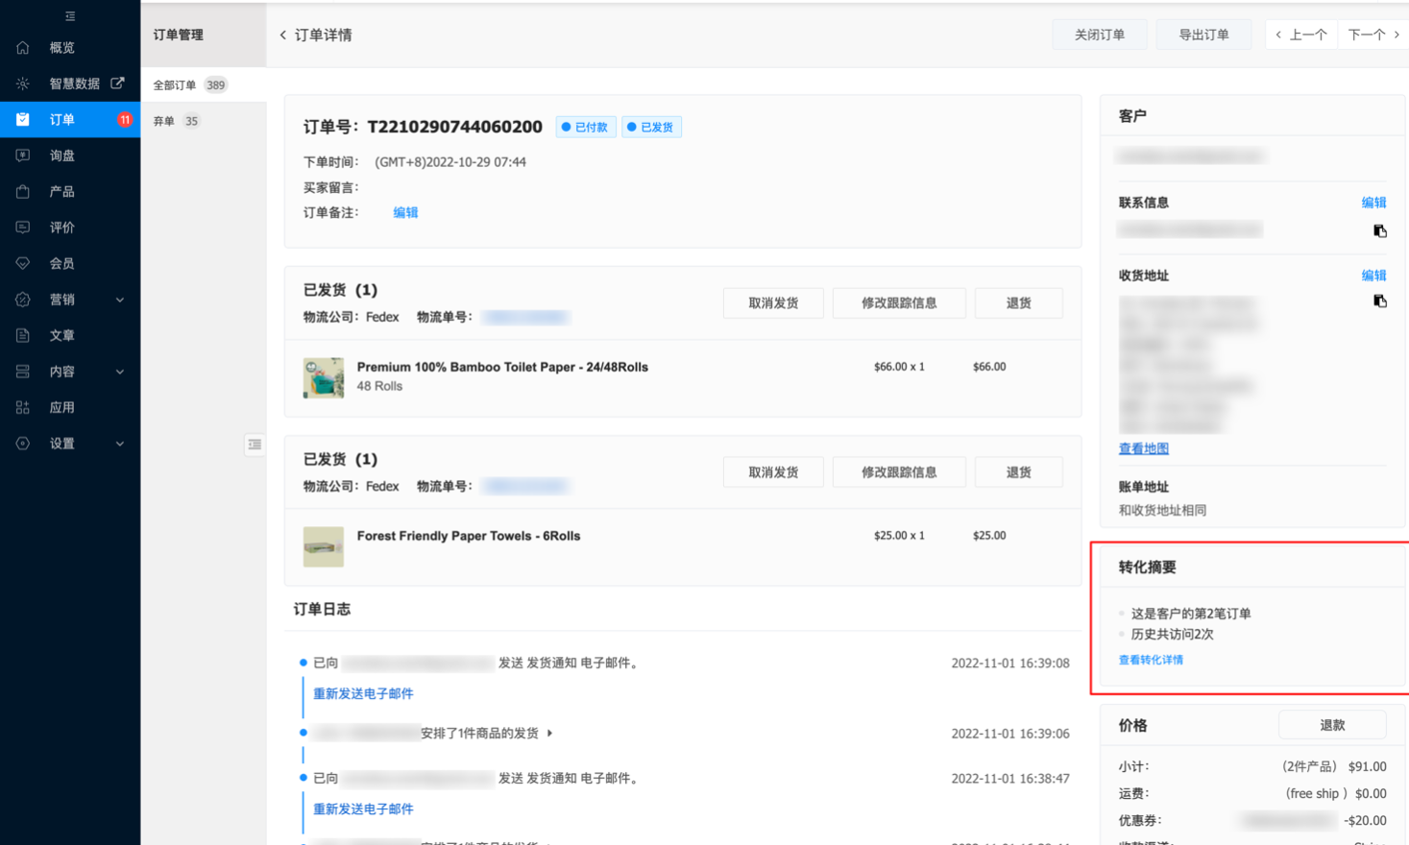The height and width of the screenshot is (845, 1409).
Task: Click the bamboo toilet paper product thumbnail
Action: (324, 377)
